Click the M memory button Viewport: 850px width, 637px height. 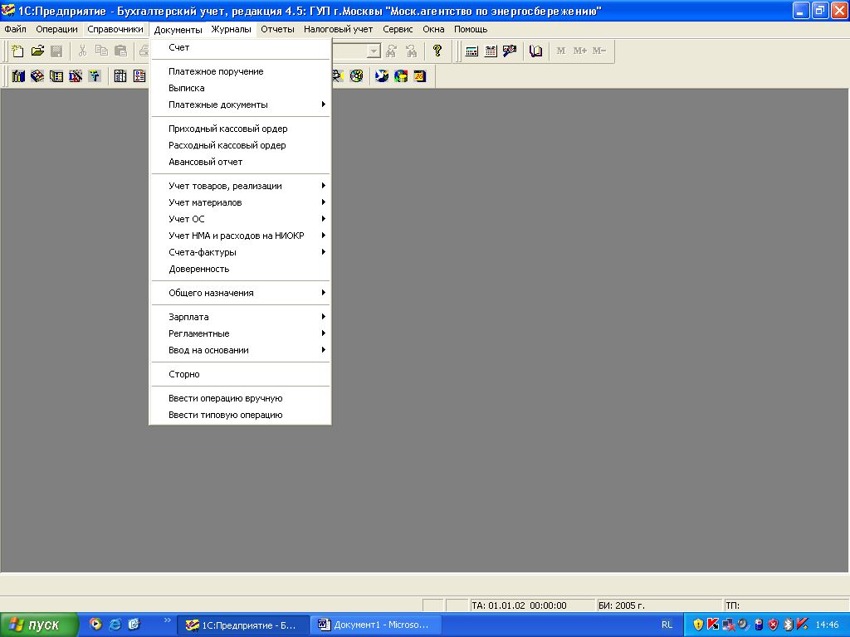(561, 51)
